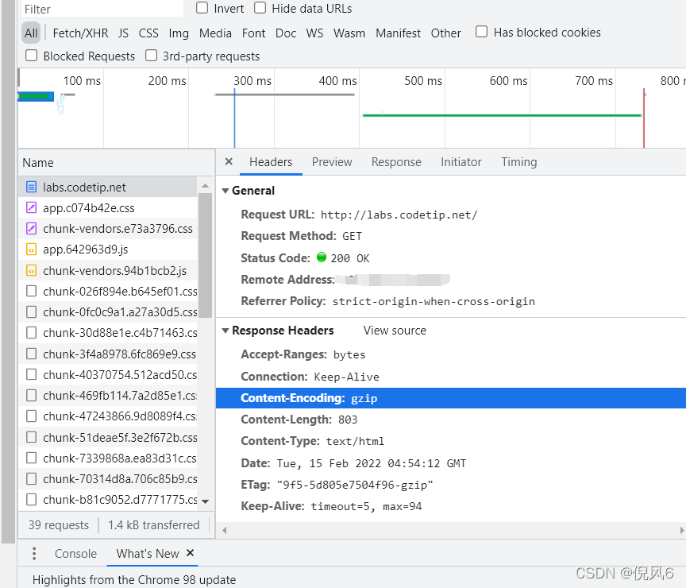
Task: Click the red load event line in overview
Action: click(644, 118)
